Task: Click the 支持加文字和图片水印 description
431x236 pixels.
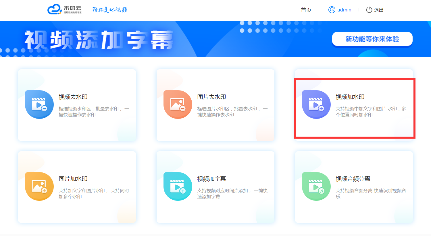Action: (x=94, y=194)
